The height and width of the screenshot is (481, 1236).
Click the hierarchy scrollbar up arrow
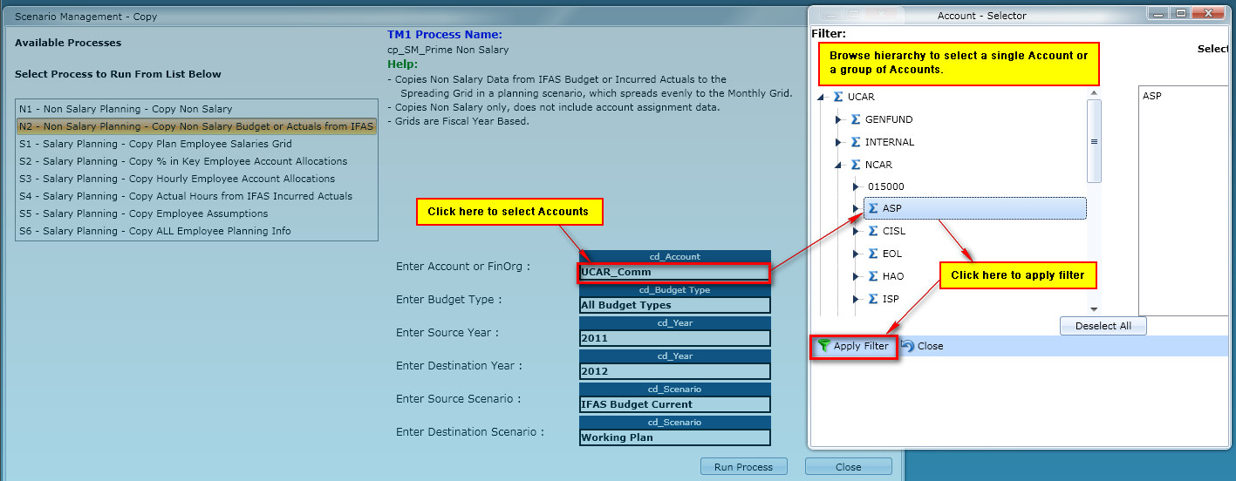click(1094, 91)
